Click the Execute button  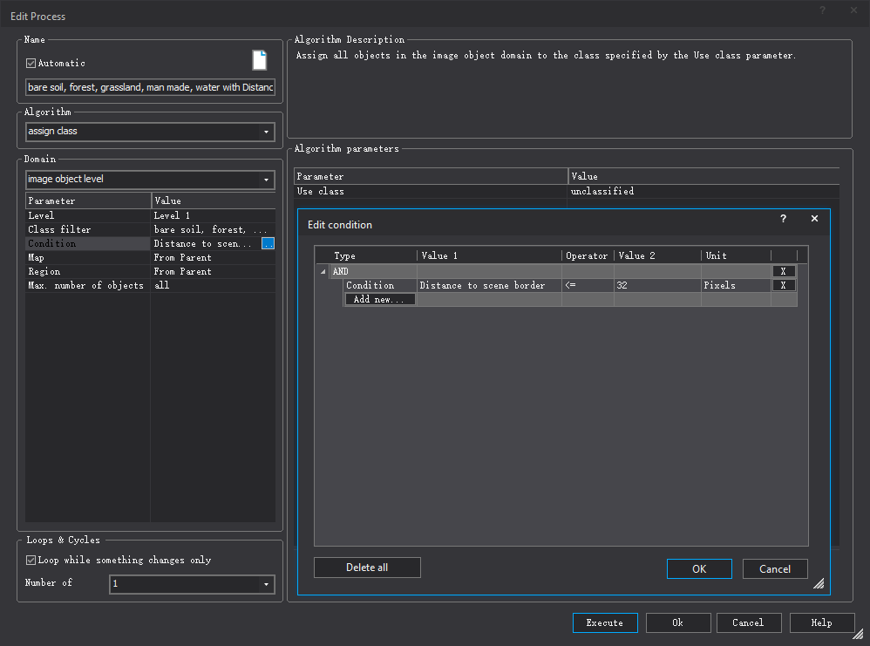pos(604,622)
